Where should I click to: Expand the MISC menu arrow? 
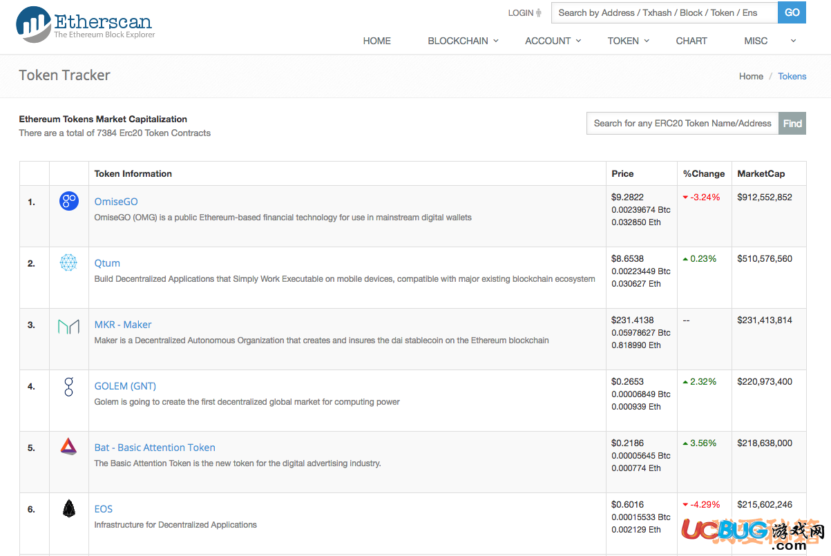[x=793, y=41]
